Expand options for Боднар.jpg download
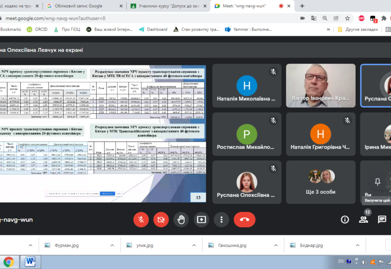The width and height of the screenshot is (391, 269). click(357, 245)
